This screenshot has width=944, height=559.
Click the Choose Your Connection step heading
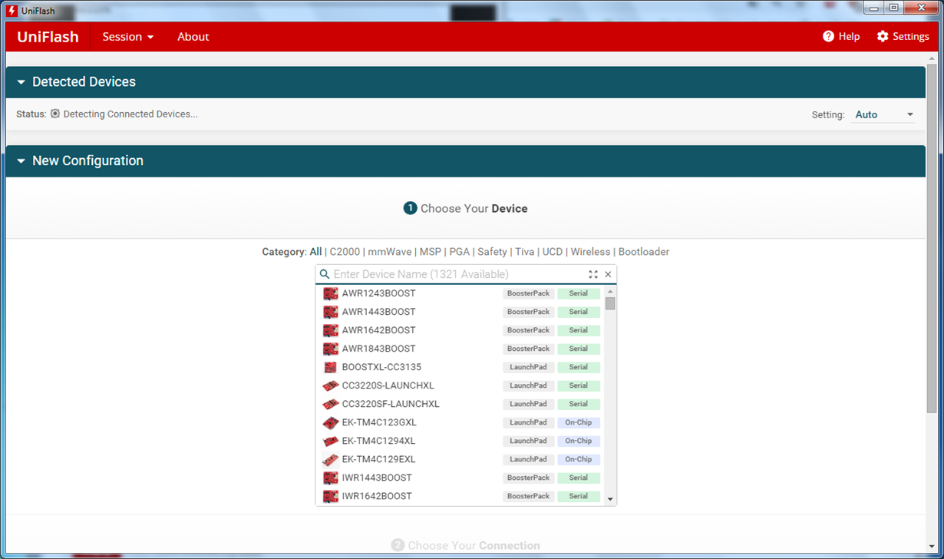tap(466, 545)
